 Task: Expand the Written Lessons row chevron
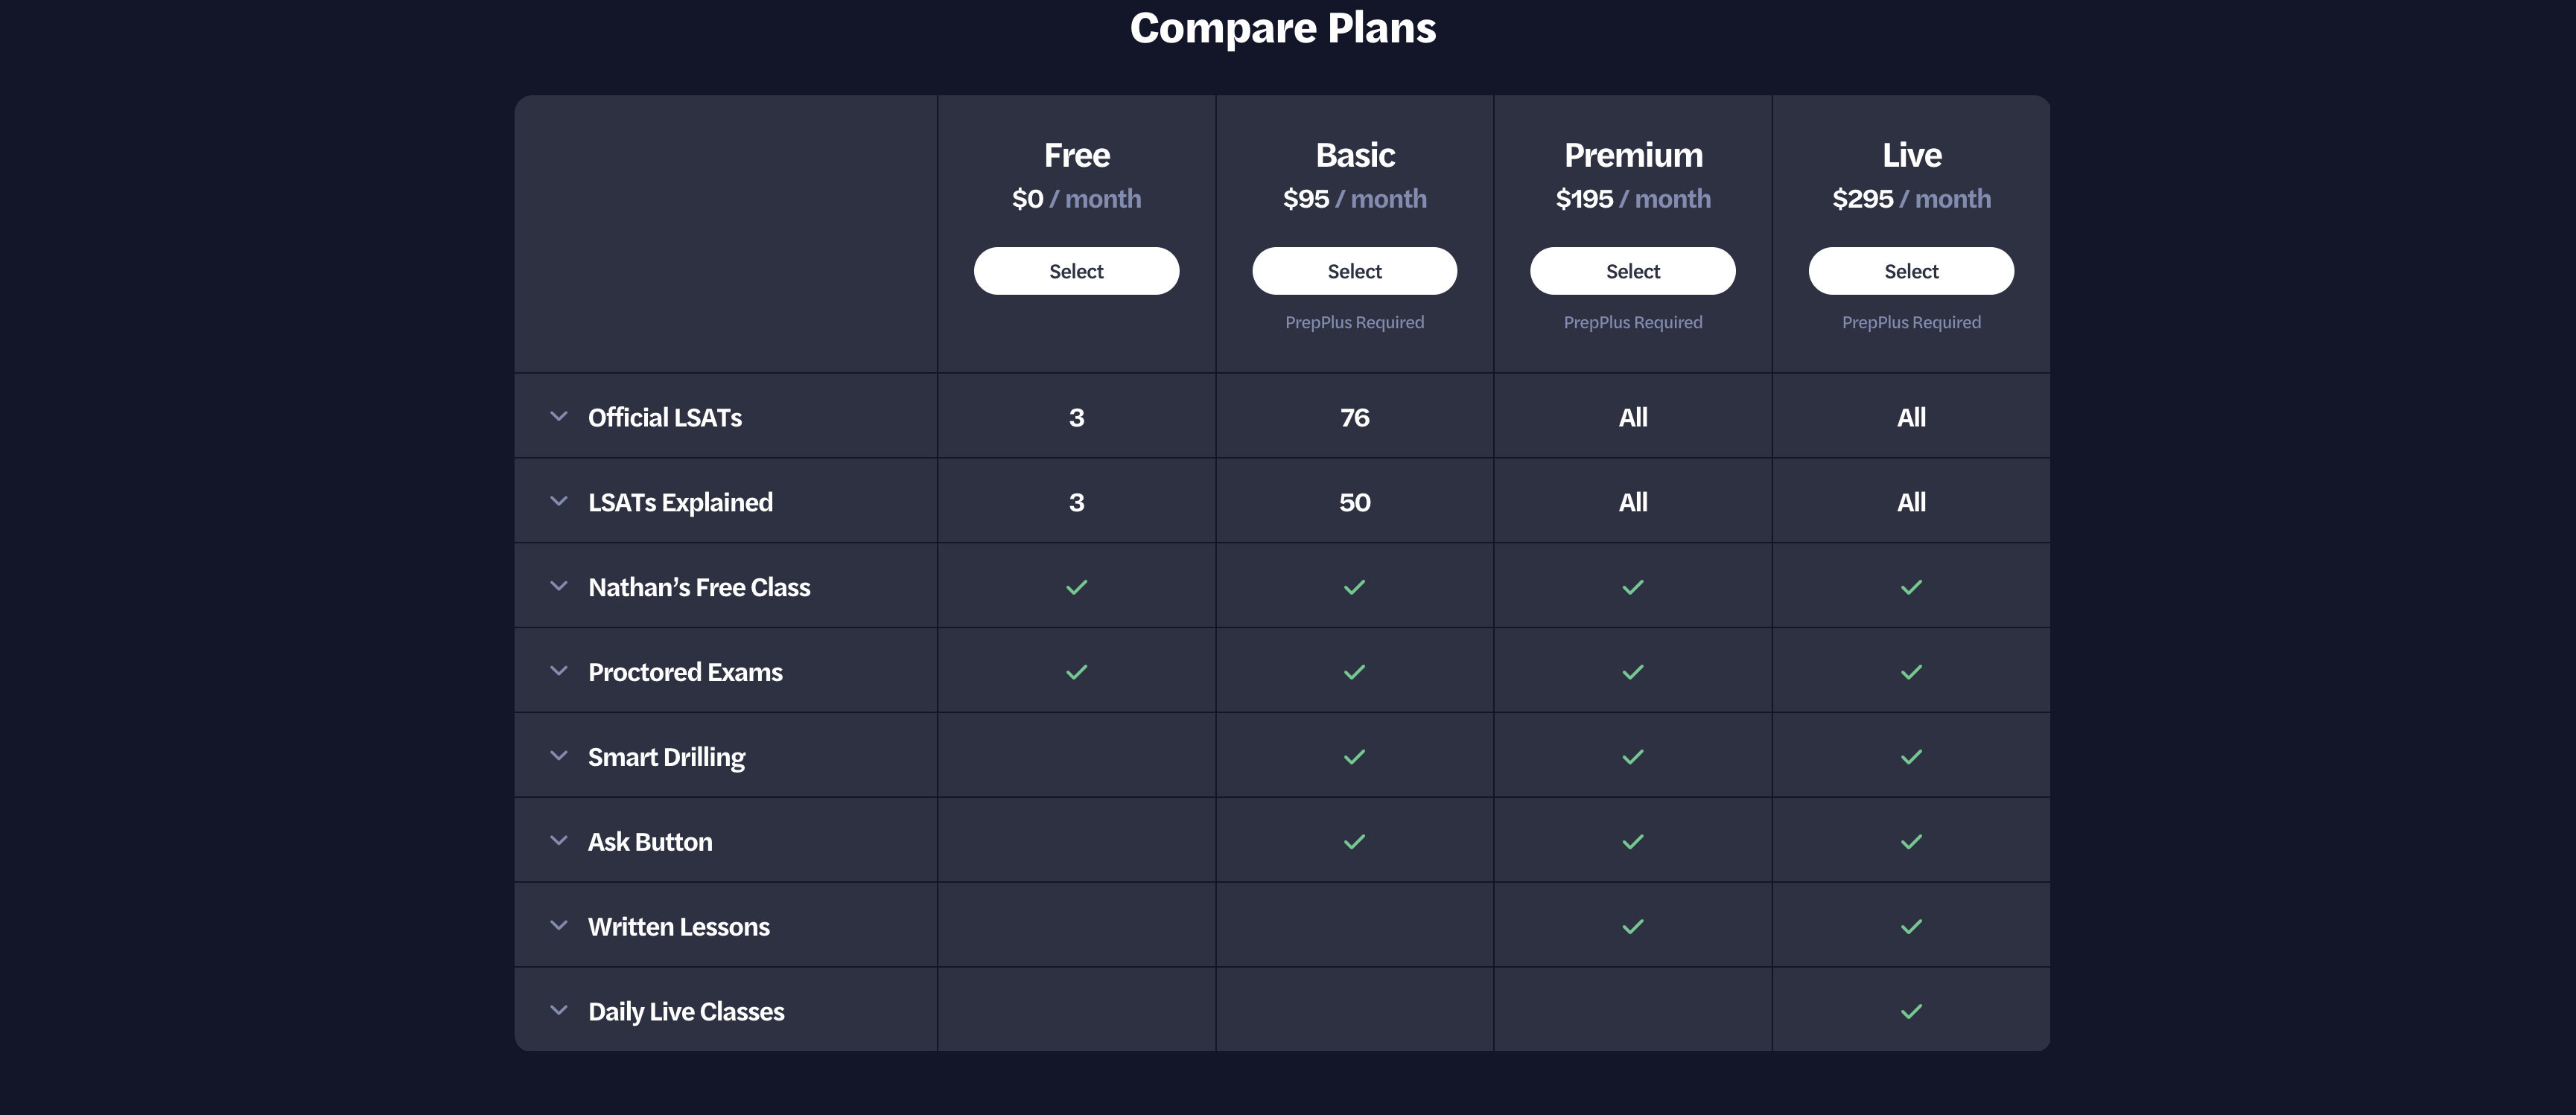tap(559, 926)
